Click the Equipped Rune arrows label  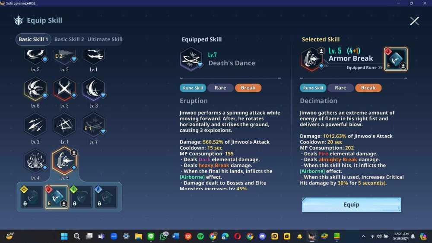(364, 67)
